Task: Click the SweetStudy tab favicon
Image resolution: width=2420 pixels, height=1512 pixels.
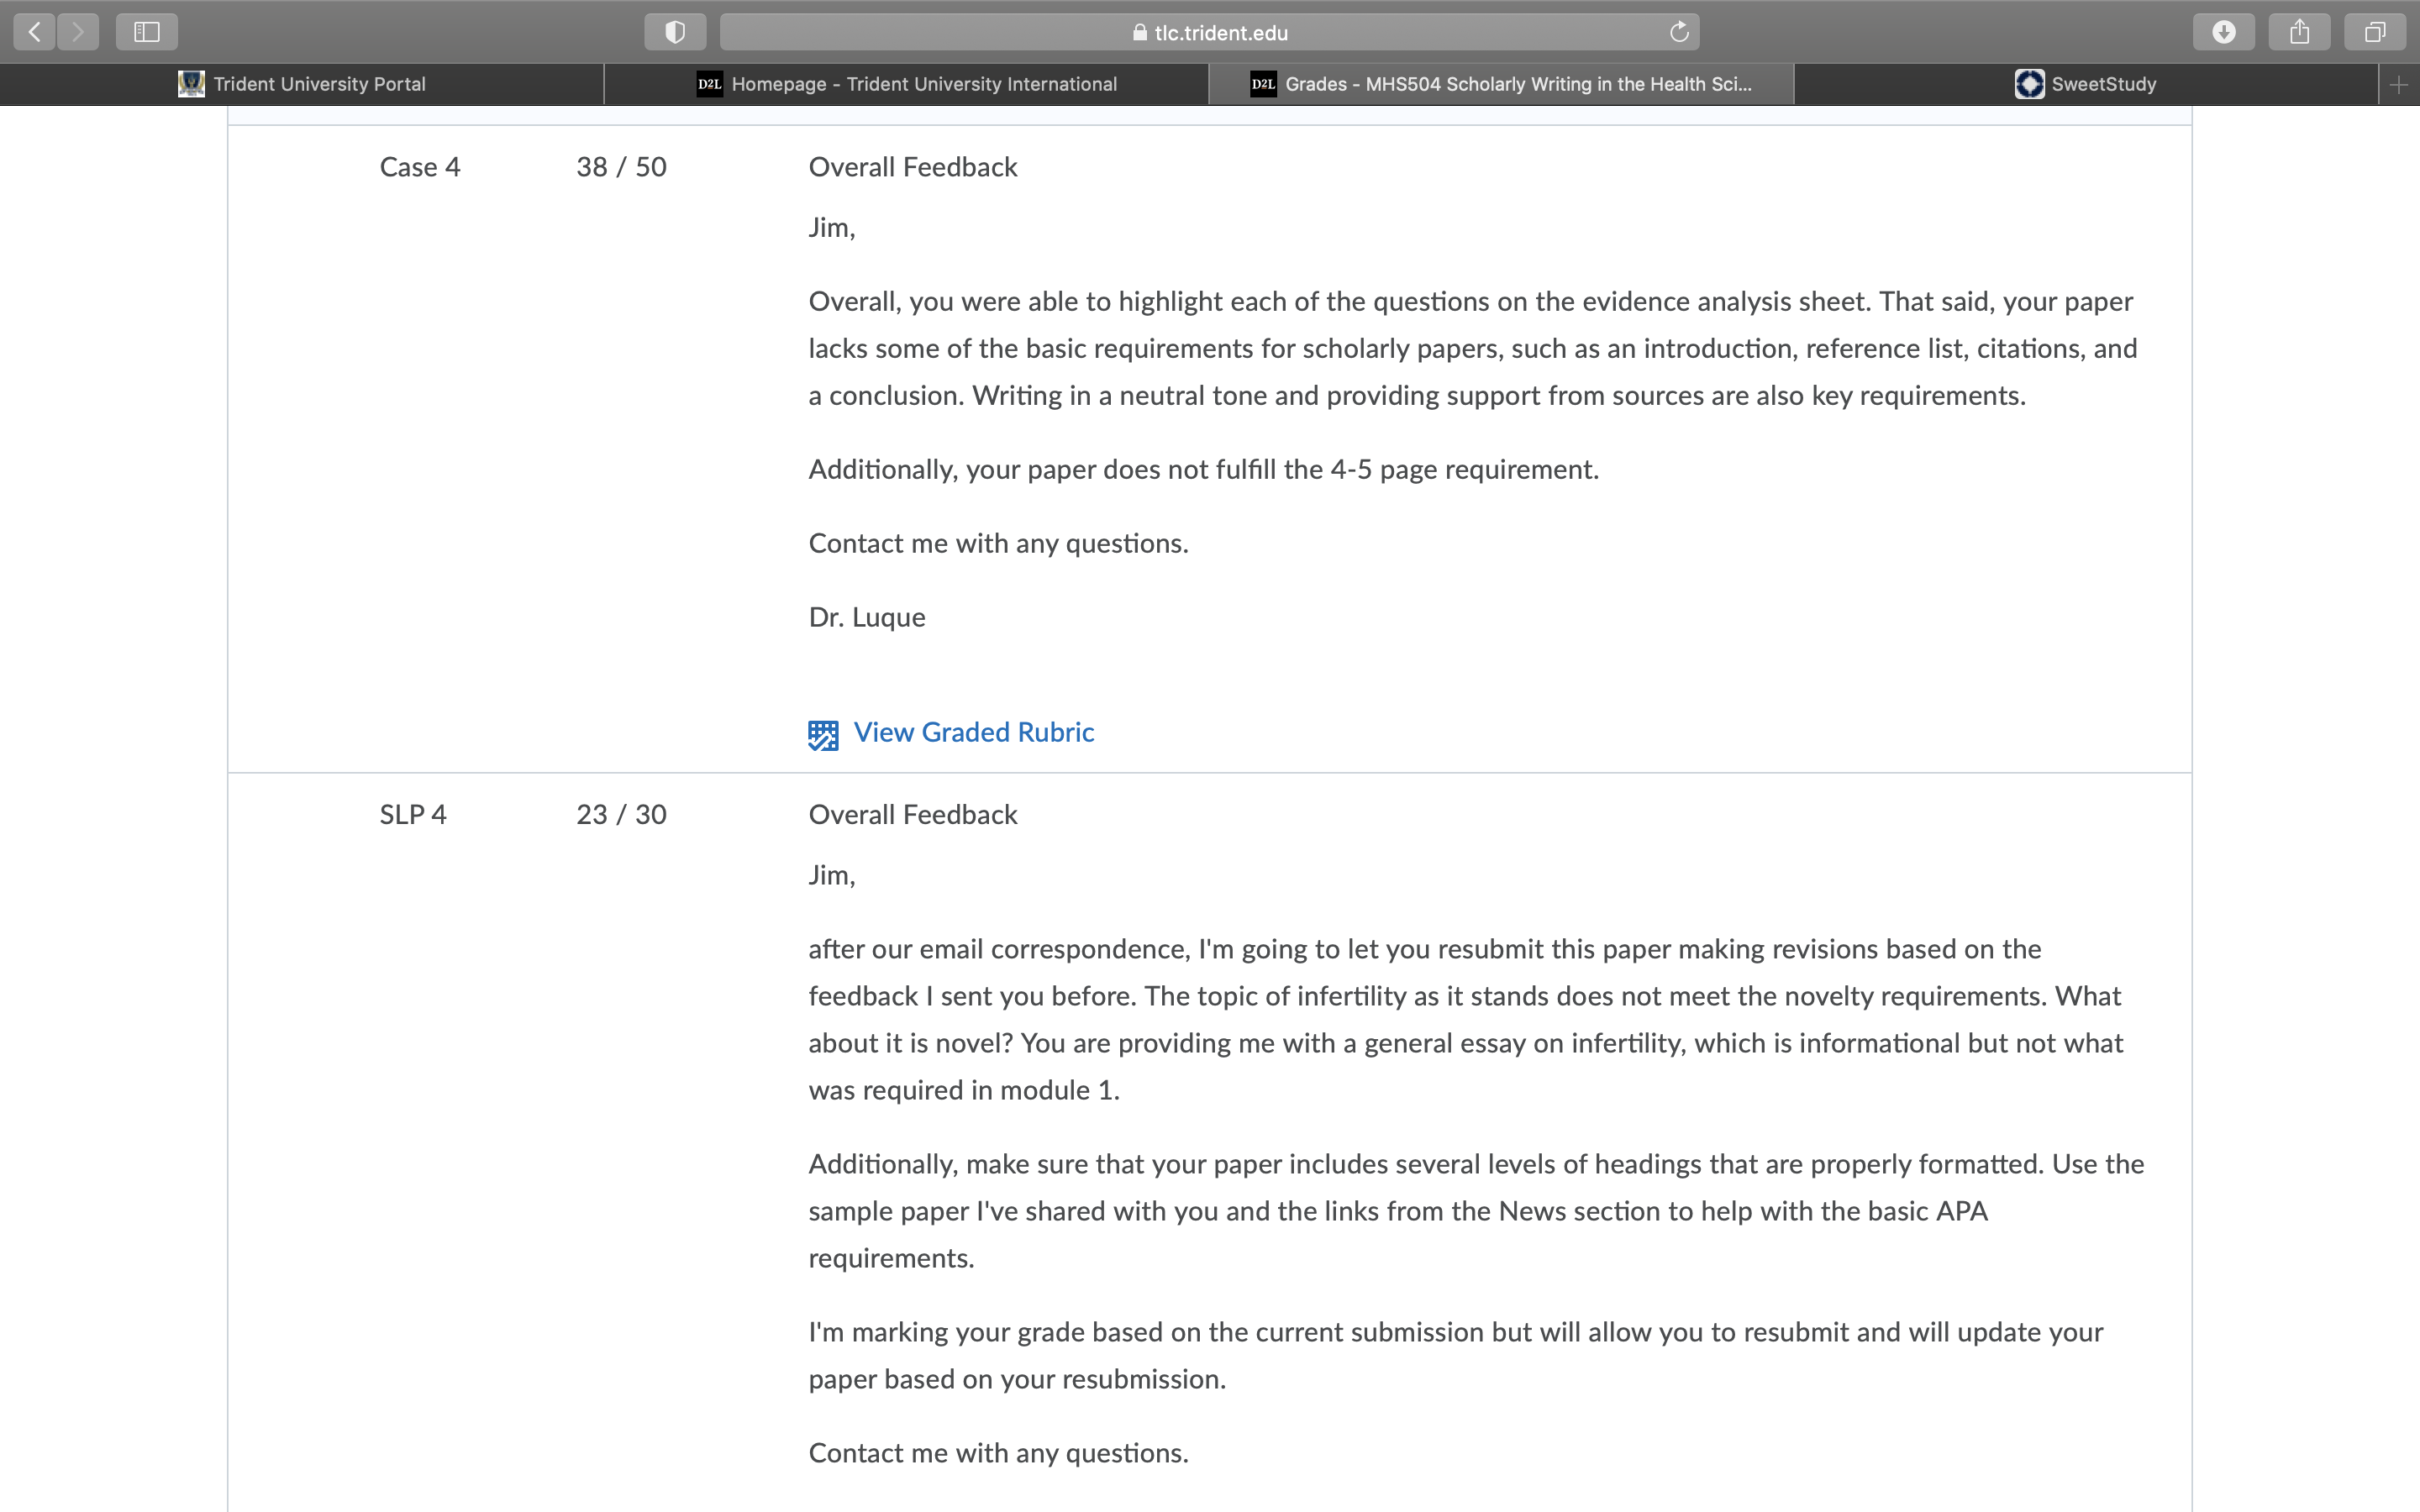Action: click(x=2029, y=84)
